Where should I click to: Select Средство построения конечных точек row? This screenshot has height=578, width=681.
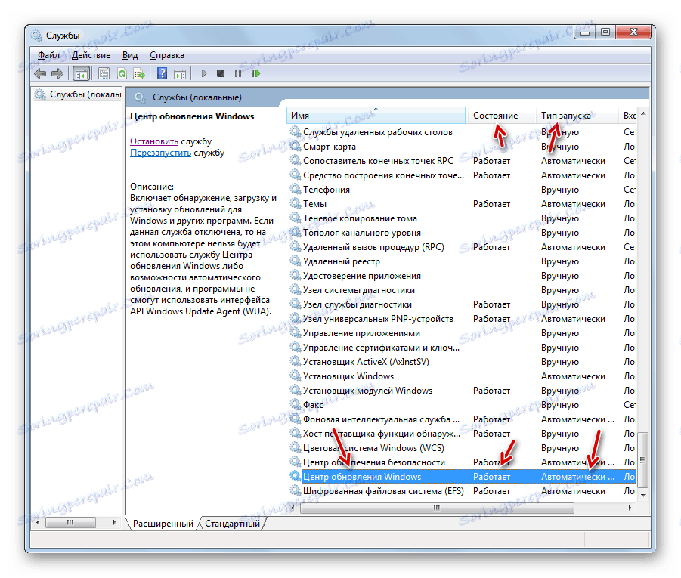click(463, 175)
